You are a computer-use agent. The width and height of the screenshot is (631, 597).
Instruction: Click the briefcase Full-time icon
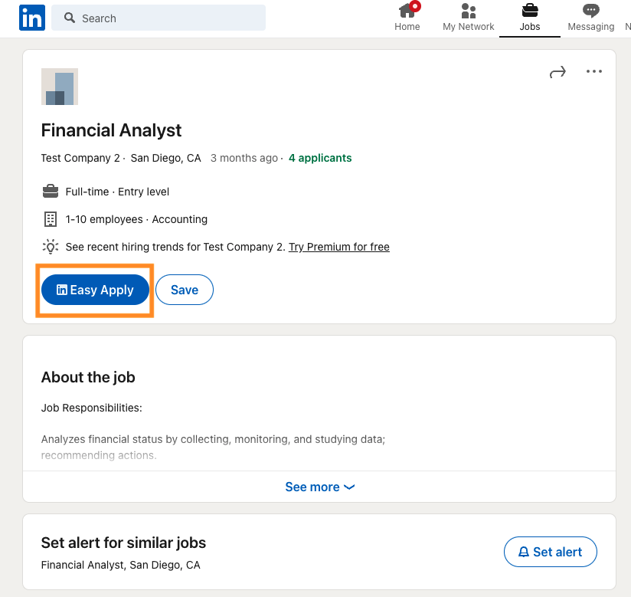pyautogui.click(x=51, y=192)
